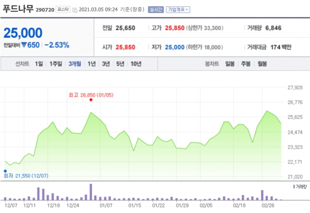
Task: Click the 01/29 date axis label
Action: [x=182, y=205]
